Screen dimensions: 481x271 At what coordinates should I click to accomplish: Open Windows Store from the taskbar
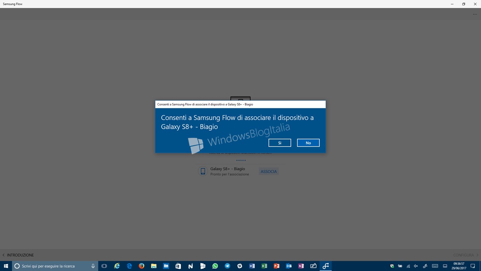pos(178,266)
